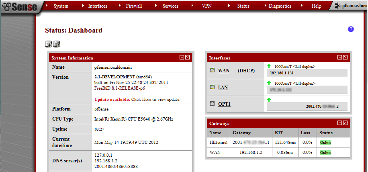
Task: Click the FreeBSD 8.1-RELEASE-p6 text
Action: point(120,88)
